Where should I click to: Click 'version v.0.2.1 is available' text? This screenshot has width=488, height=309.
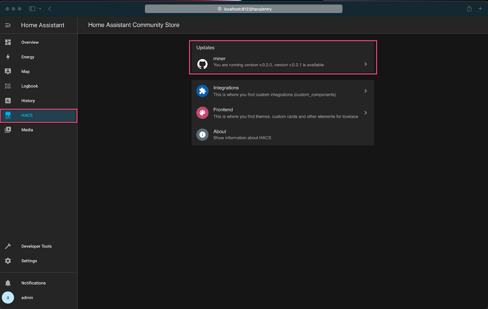tap(299, 65)
